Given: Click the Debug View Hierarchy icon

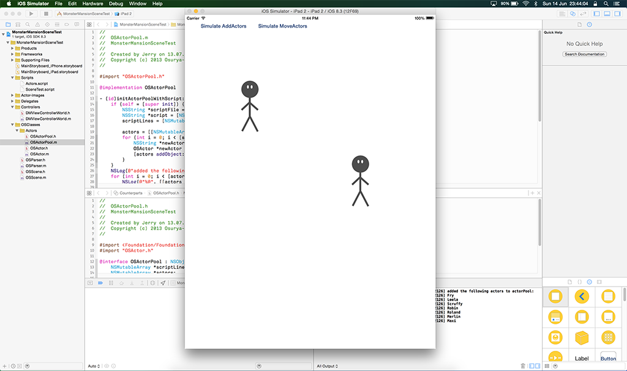Looking at the screenshot, I should pos(152,283).
